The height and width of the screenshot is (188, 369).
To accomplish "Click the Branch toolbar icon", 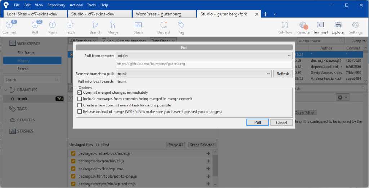I will (95, 28).
